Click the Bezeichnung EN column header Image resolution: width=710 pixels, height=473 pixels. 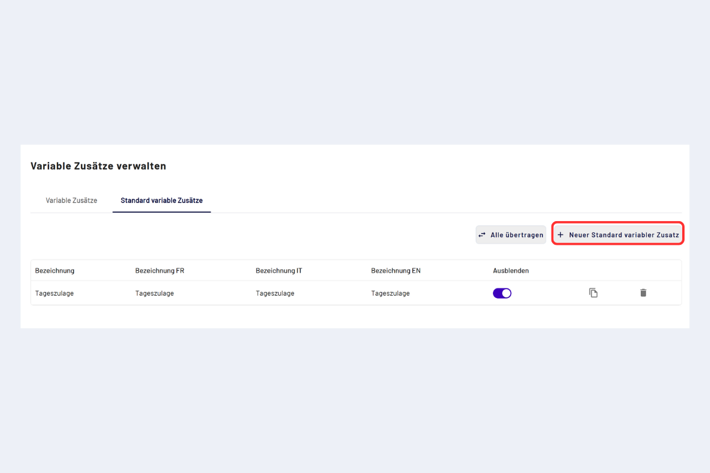tap(396, 271)
